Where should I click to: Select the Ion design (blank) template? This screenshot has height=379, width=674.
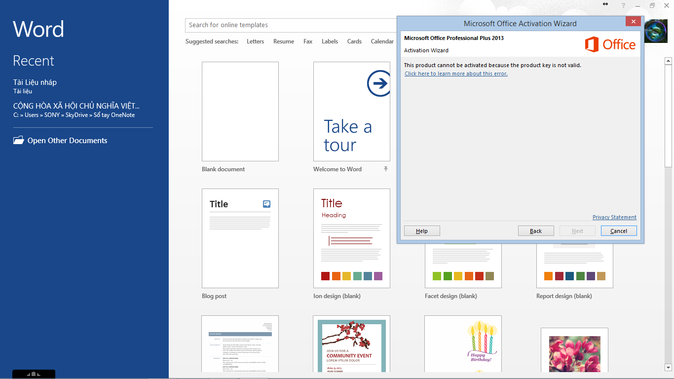coord(352,238)
